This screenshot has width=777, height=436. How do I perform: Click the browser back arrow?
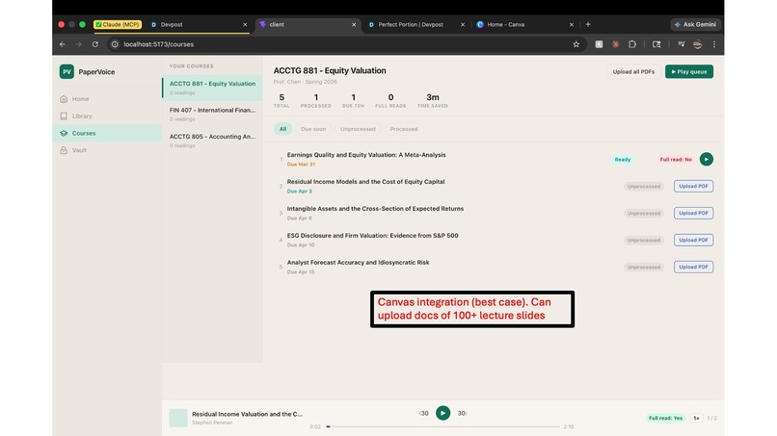pyautogui.click(x=63, y=44)
